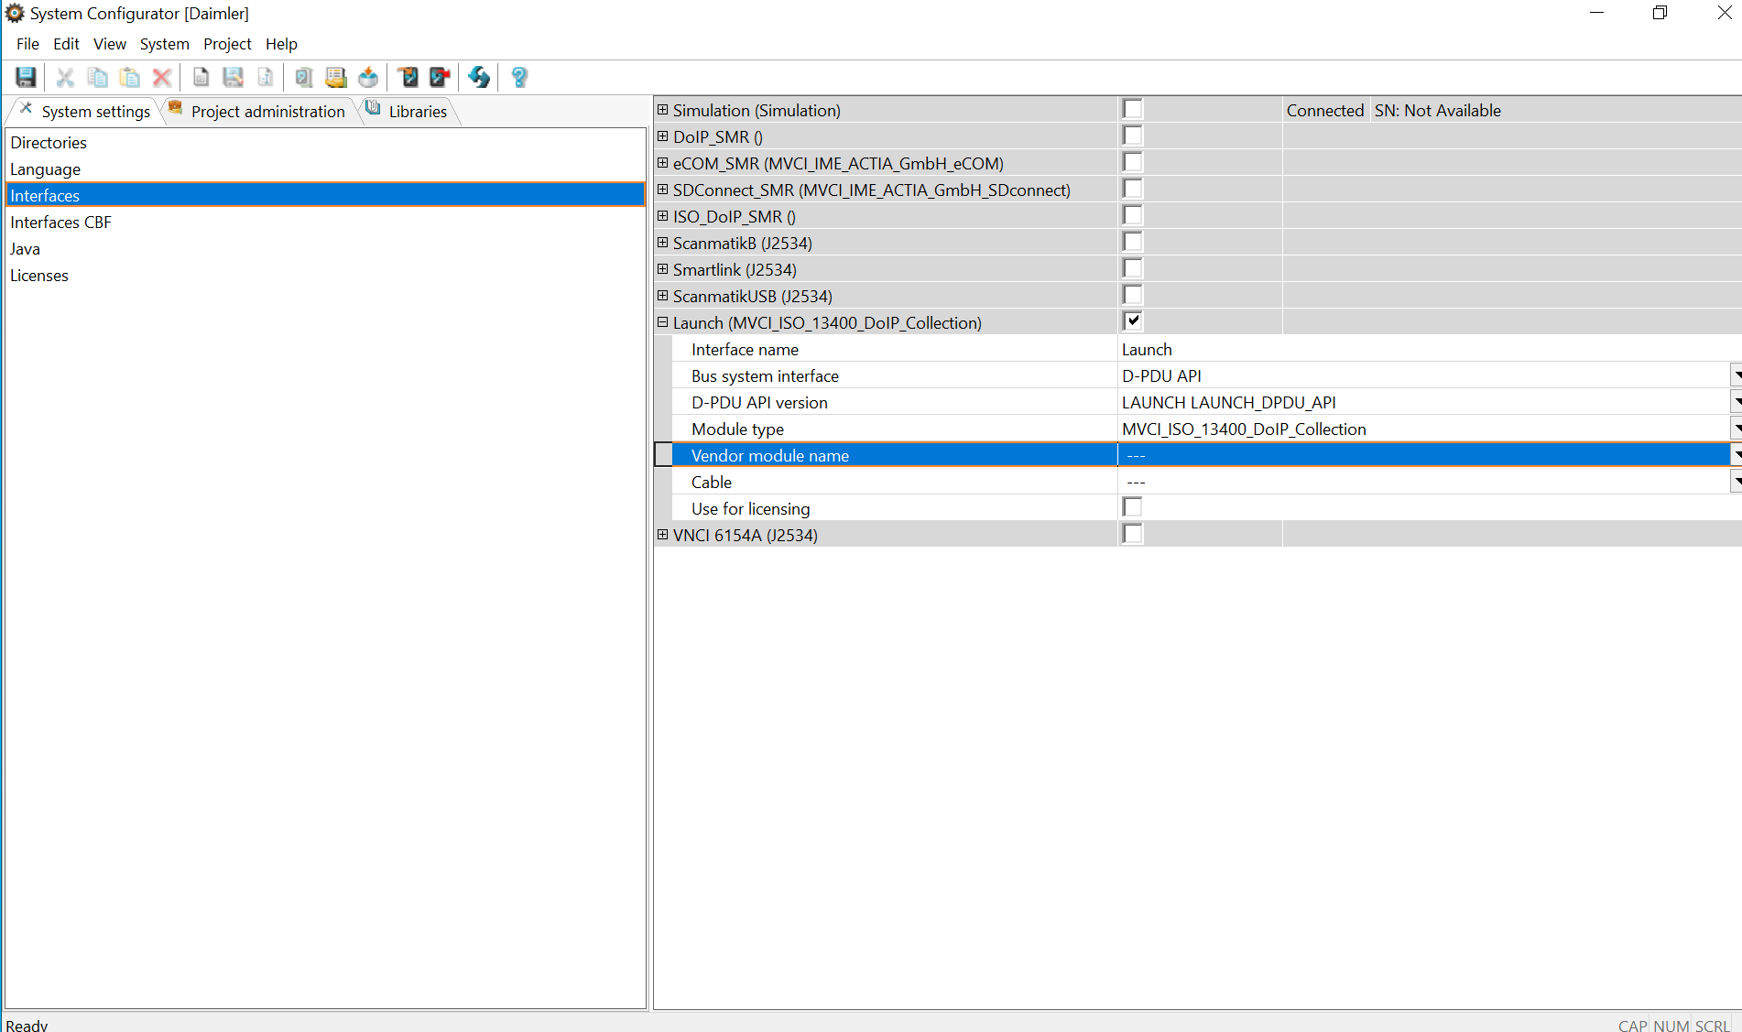Expand the ScanmatikB (J2534) node
Viewport: 1742px width, 1032px height.
pos(663,243)
